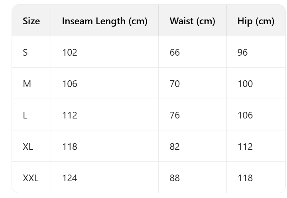Screen dimensions: 287x198
Task: Click the Inseam Length (cm) header
Action: 104,21
